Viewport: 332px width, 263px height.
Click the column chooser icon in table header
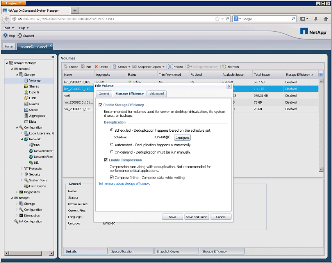(321, 74)
